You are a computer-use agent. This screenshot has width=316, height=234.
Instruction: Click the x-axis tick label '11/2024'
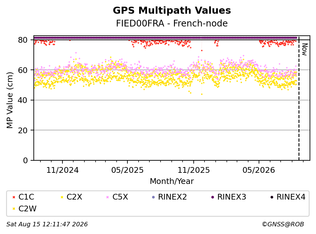62,170
